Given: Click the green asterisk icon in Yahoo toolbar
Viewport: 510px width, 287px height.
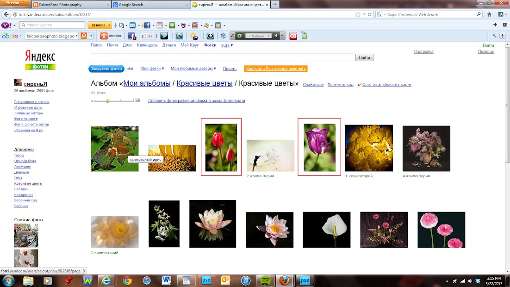Looking at the screenshot, I should coord(172,25).
